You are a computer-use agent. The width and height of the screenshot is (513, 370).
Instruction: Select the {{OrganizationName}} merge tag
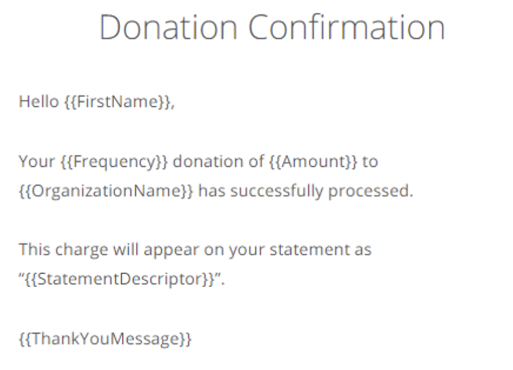[106, 191]
